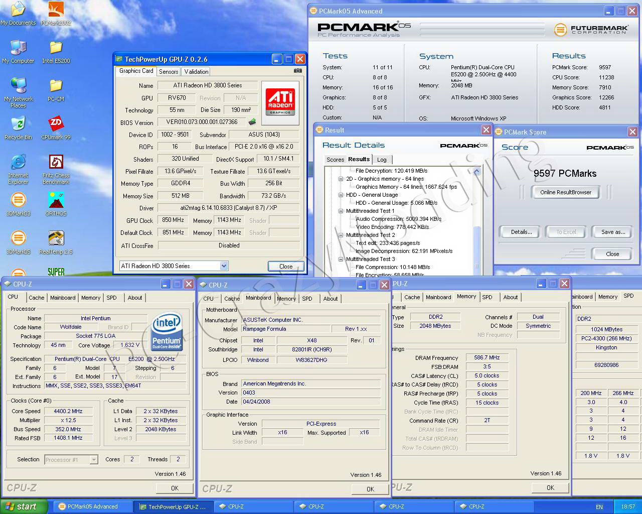Launch 3DMark05 desktop icon
This screenshot has width=642, height=514.
coord(18,242)
